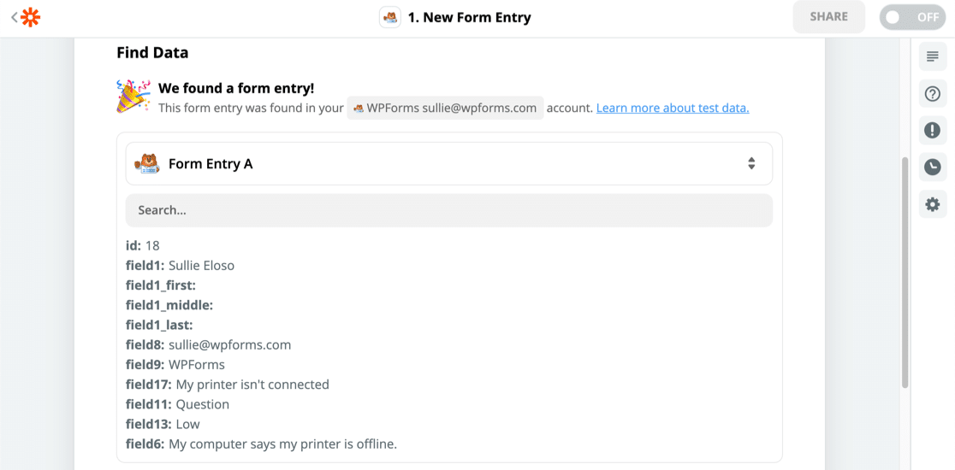Toggle the Zap OFF switch on
The height and width of the screenshot is (470, 955).
click(912, 17)
